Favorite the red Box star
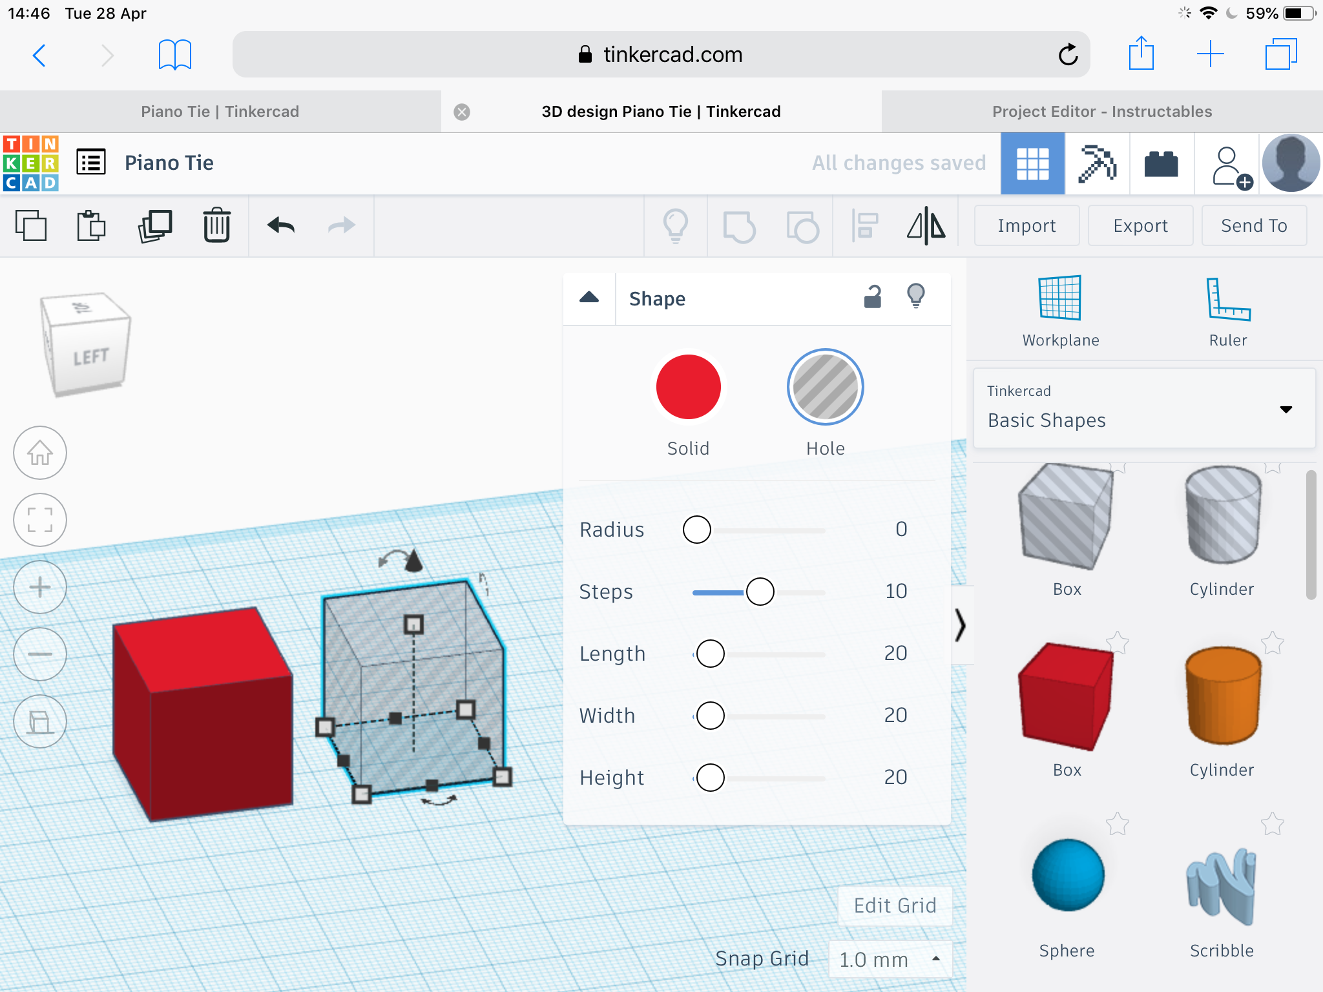 point(1118,643)
